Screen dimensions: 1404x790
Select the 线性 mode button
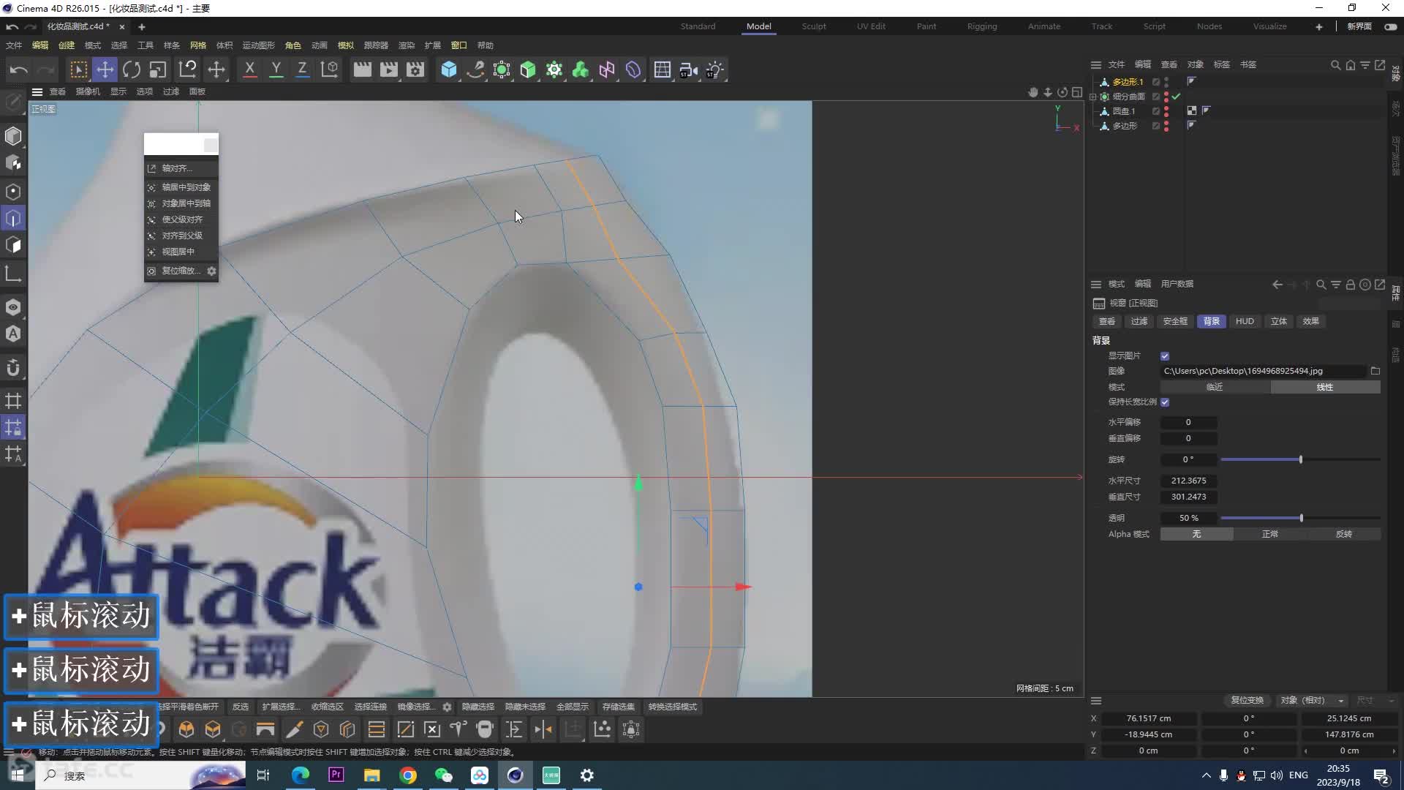coord(1325,387)
